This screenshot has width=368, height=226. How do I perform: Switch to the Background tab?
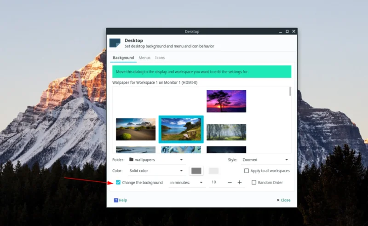tap(123, 58)
